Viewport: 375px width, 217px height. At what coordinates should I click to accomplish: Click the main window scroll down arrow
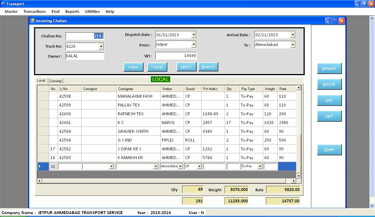click(x=372, y=206)
